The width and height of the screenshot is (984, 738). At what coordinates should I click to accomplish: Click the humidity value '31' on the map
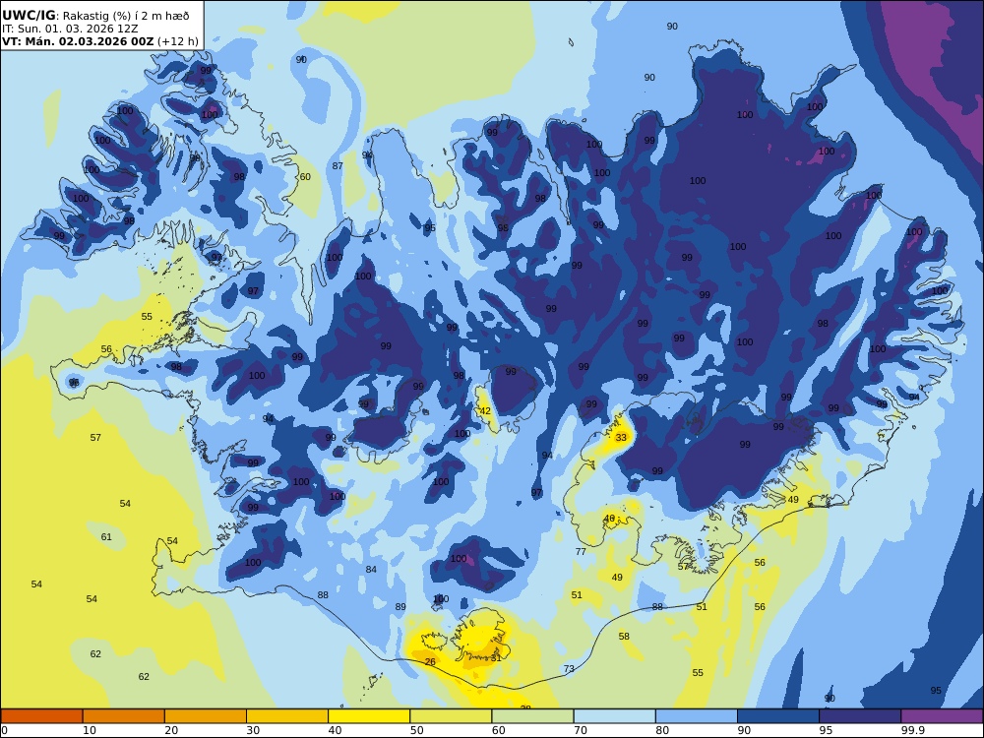496,657
